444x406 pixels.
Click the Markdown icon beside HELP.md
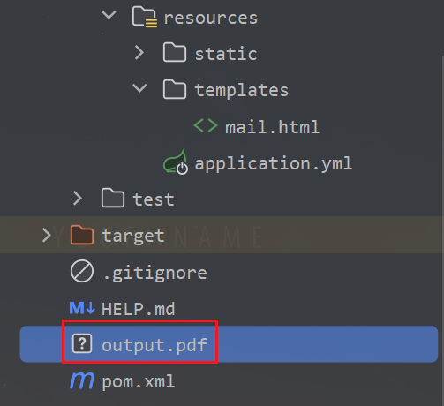tap(82, 308)
